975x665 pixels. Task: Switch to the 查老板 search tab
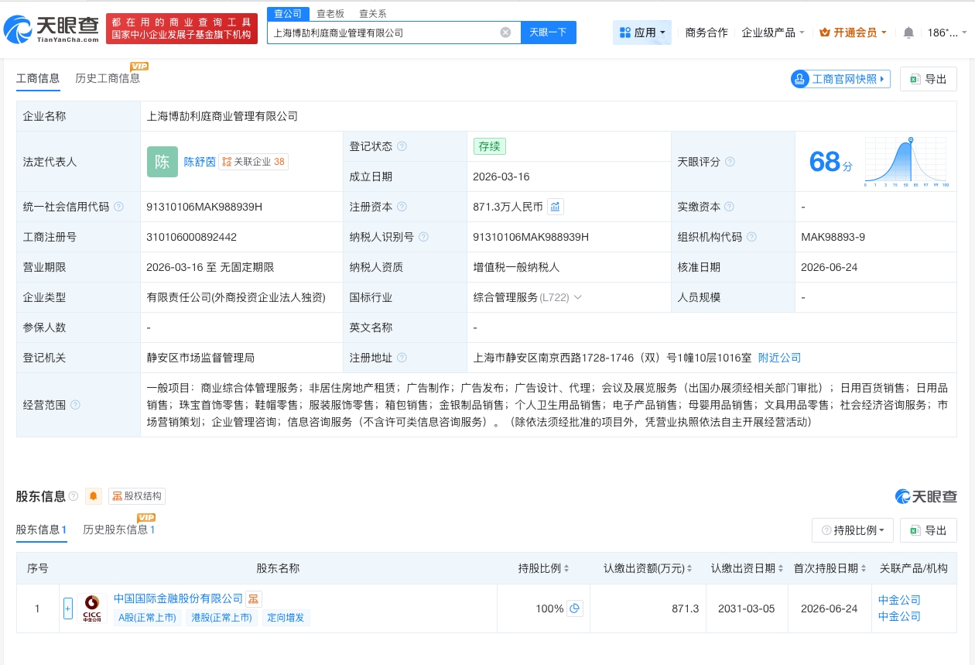coord(330,13)
